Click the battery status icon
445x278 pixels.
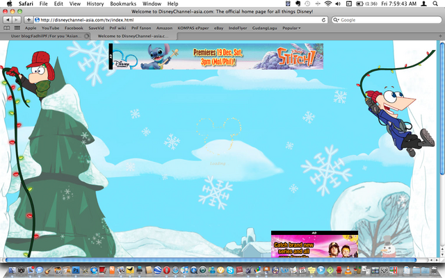pos(360,3)
